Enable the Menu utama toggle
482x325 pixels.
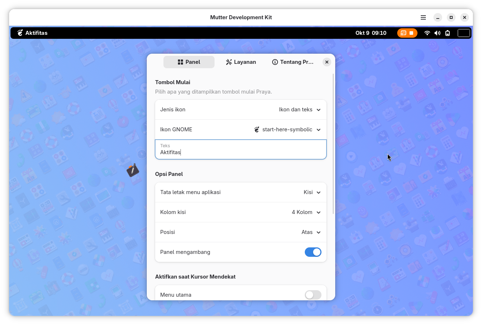pyautogui.click(x=313, y=295)
